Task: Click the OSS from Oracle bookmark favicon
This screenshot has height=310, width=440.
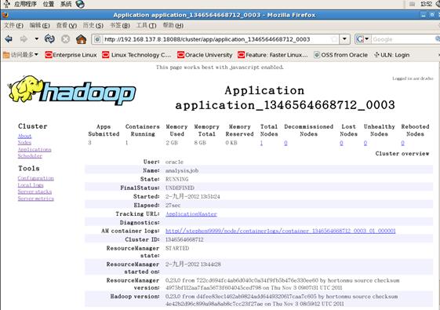Action: [317, 55]
